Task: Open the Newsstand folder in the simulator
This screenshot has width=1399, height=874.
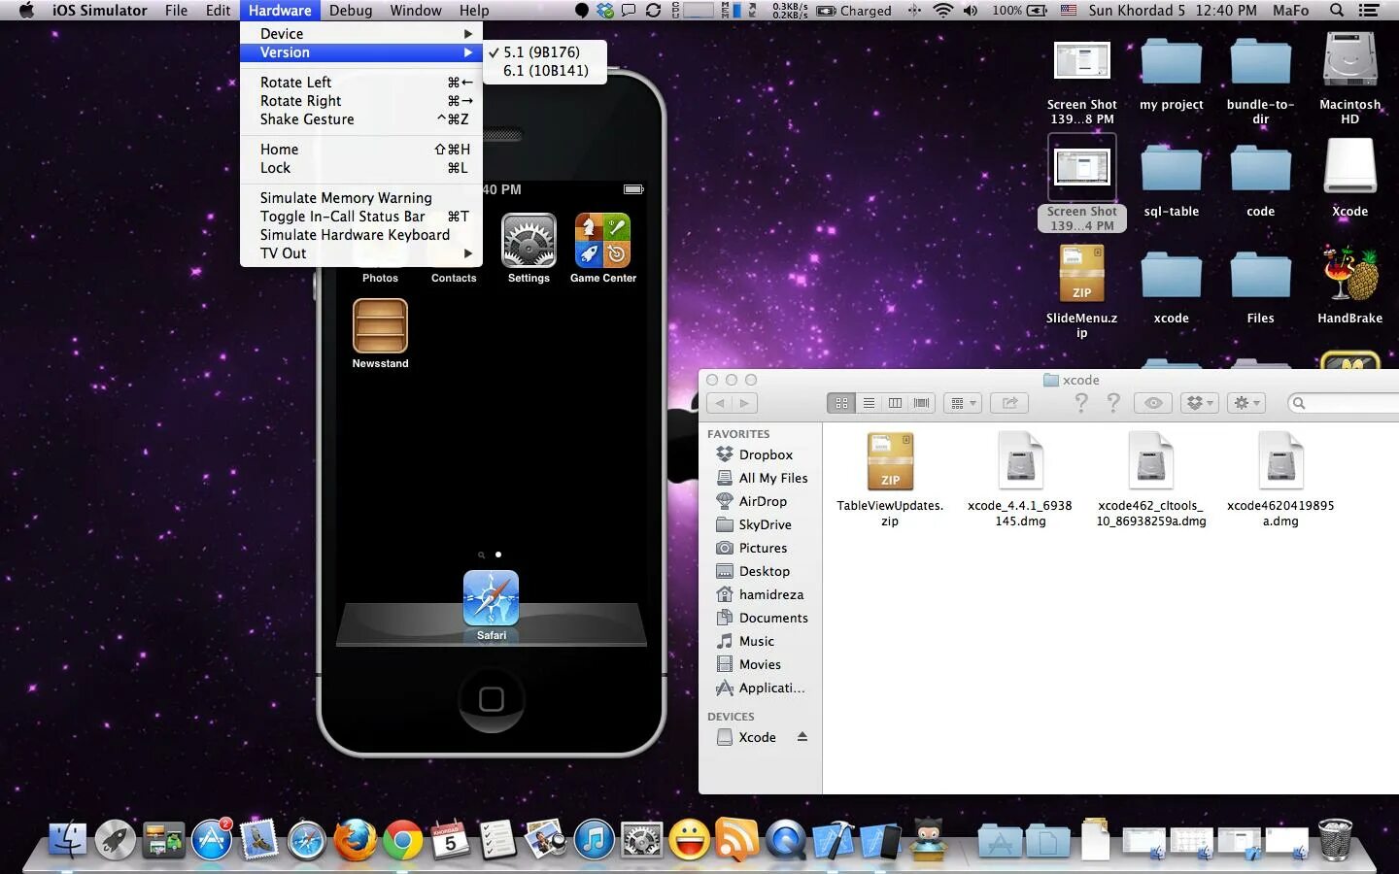Action: point(380,325)
